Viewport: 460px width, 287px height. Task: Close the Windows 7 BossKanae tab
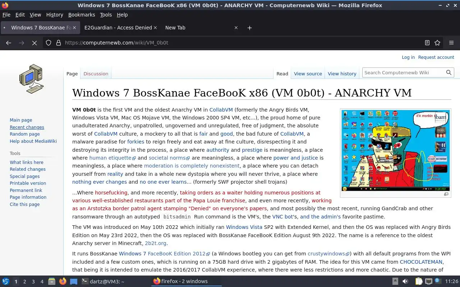75,28
